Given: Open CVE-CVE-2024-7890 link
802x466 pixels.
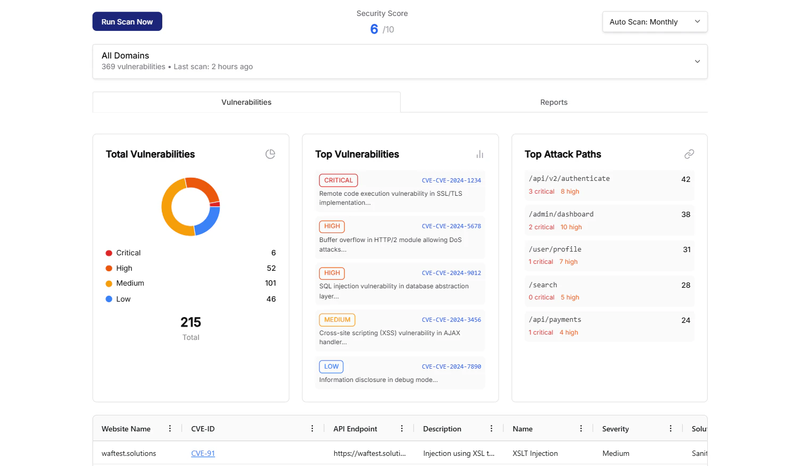Looking at the screenshot, I should point(451,367).
